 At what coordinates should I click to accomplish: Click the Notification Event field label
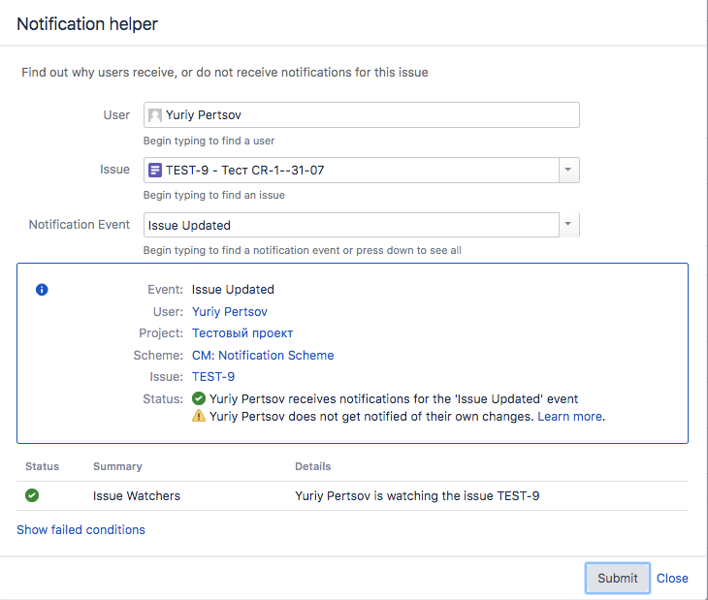click(x=79, y=225)
